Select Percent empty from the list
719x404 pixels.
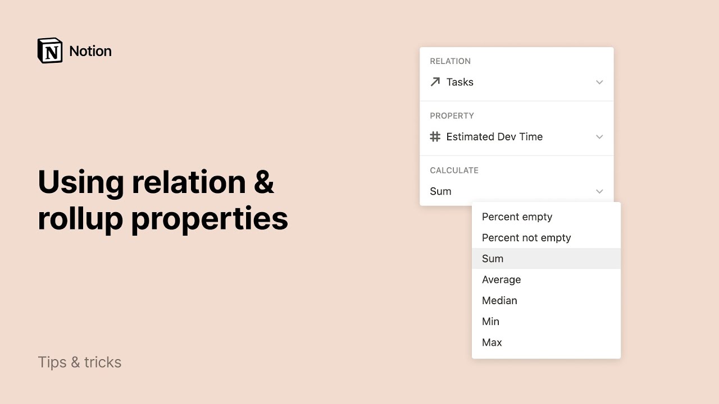(x=517, y=217)
